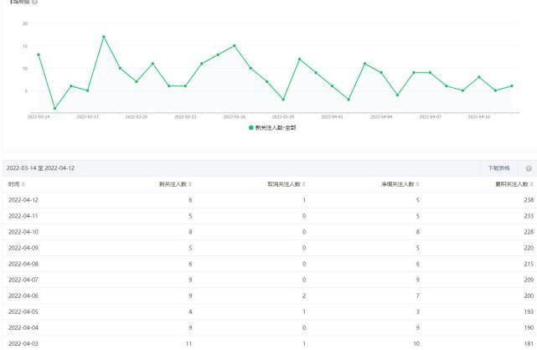Click the first data point at 2022-03-14
Screen dimensions: 537x350
39,54
